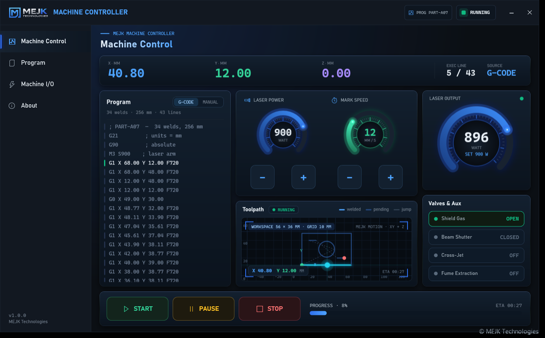Click the MEJK Technologies logo
Viewport: 545px width, 338px height.
pos(28,12)
